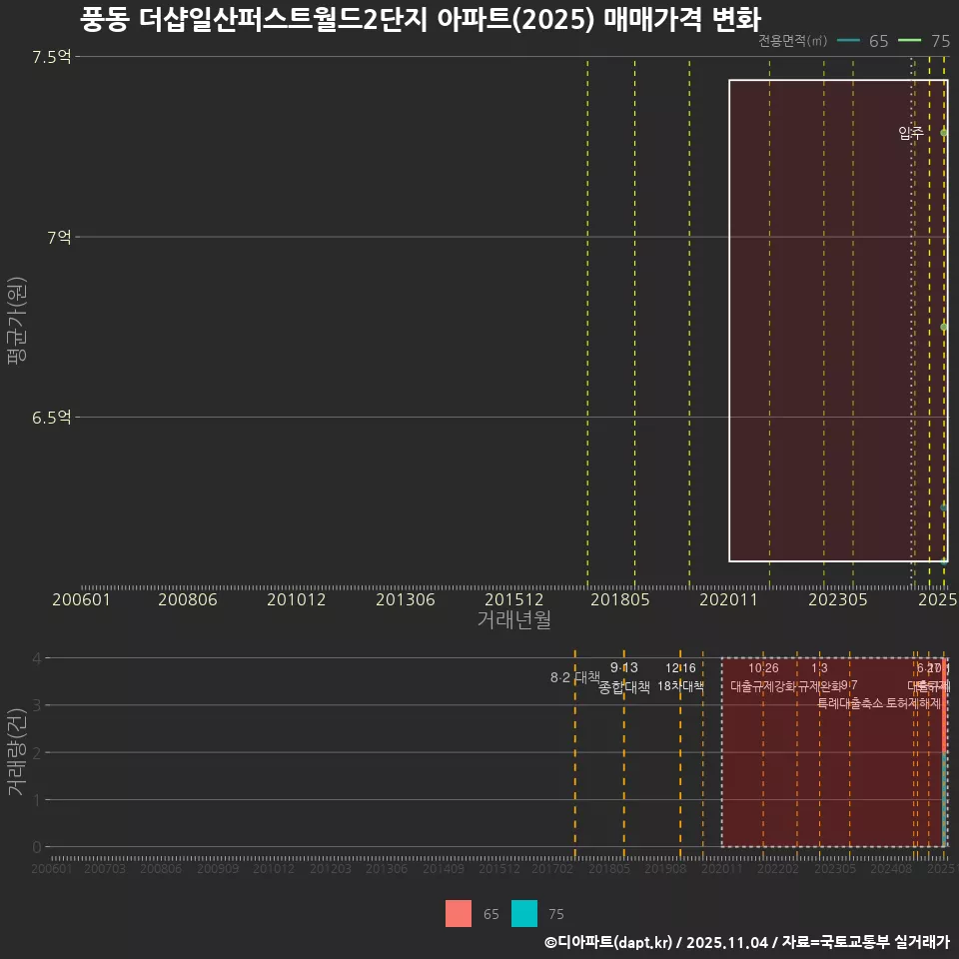Click the teal 65㎡ legend line icon
Image resolution: width=959 pixels, height=959 pixels.
point(848,42)
